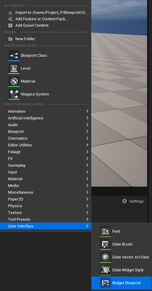Screen dimensions: 152x291
Task: Click the Add Quixel Content icon
Action: tap(10, 25)
